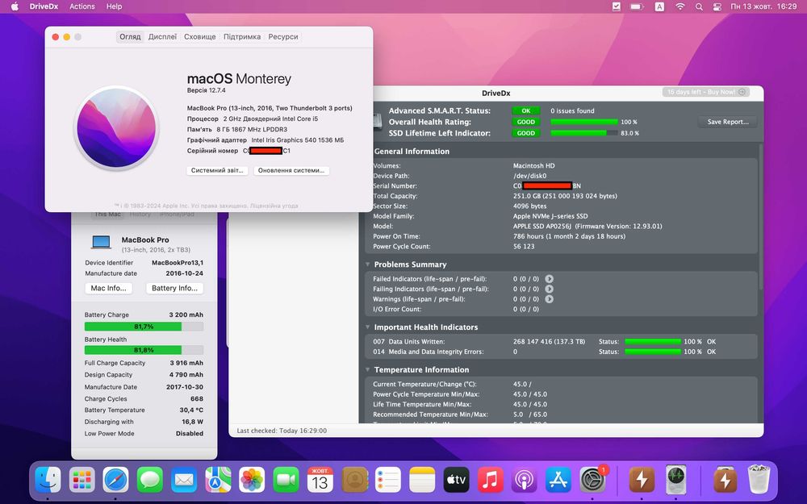Screen dimensions: 807x504
Task: Click the Battery Health 81,8% bar
Action: coord(144,350)
